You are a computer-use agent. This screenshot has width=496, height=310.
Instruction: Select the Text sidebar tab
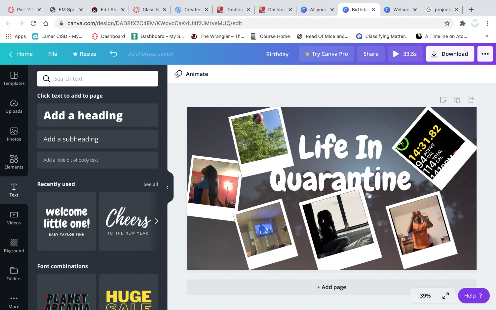coord(14,190)
